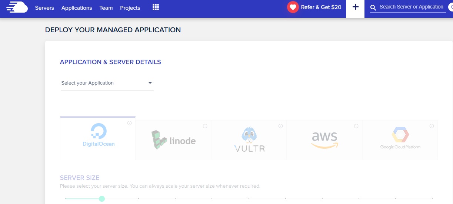The height and width of the screenshot is (204, 453).
Task: Click the DigitalOcean info icon
Action: click(x=129, y=123)
